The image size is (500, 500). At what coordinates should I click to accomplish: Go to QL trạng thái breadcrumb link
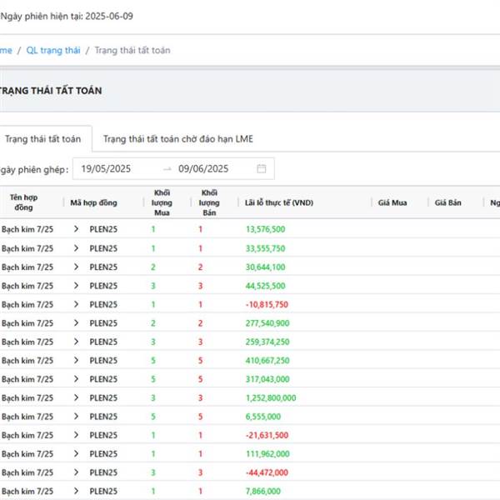(x=53, y=50)
